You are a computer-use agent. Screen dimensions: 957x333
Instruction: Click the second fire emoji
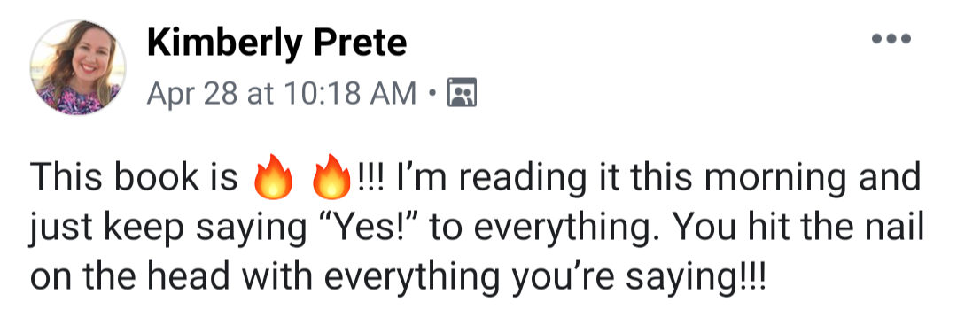(331, 177)
